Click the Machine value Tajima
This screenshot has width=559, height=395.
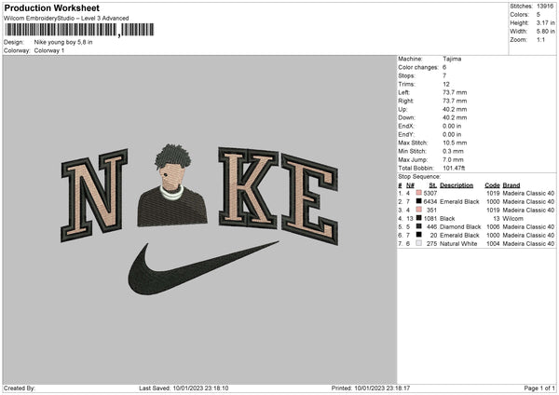pyautogui.click(x=452, y=59)
